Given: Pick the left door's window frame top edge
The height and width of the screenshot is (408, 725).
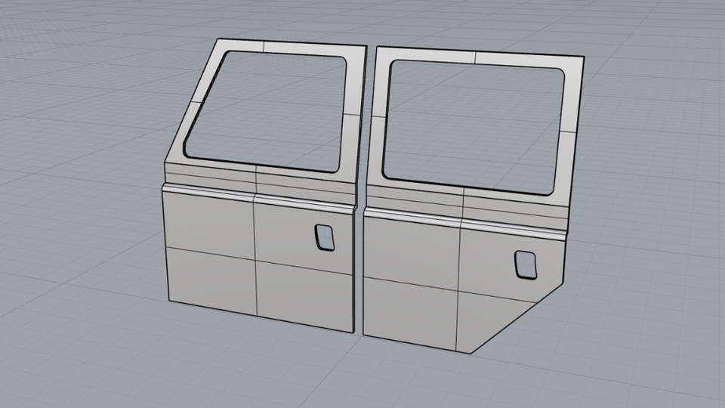Looking at the screenshot, I should (x=292, y=47).
